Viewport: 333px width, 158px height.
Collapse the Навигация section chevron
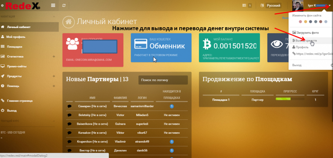(54, 17)
